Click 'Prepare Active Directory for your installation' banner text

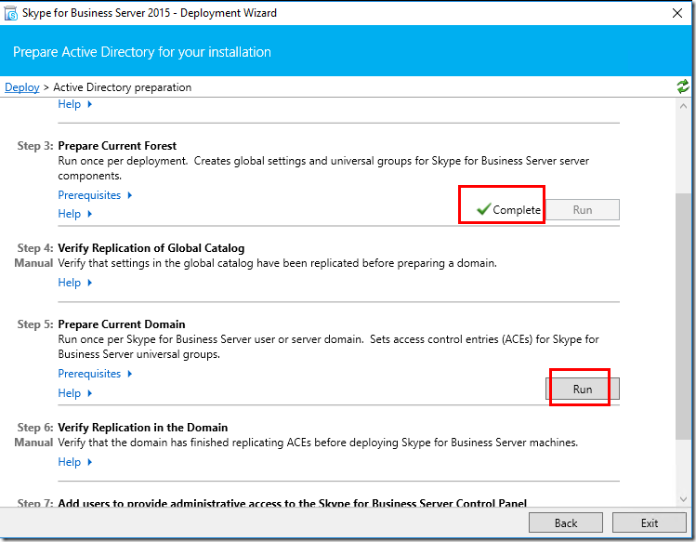coord(142,52)
